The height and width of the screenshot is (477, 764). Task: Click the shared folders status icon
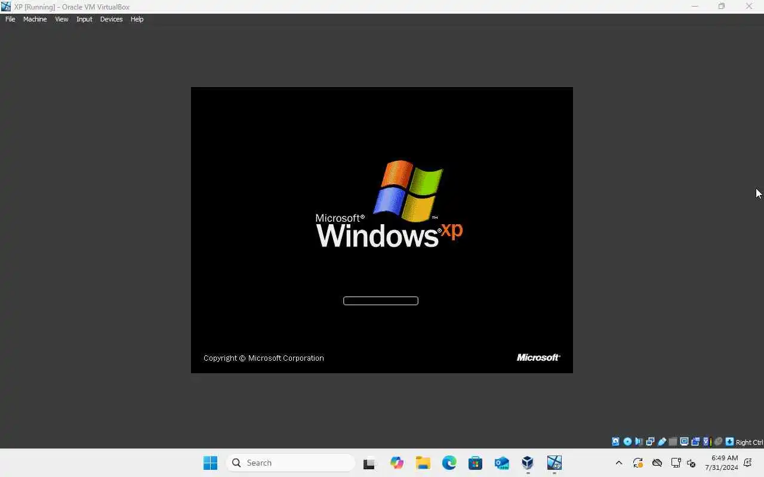pyautogui.click(x=673, y=442)
